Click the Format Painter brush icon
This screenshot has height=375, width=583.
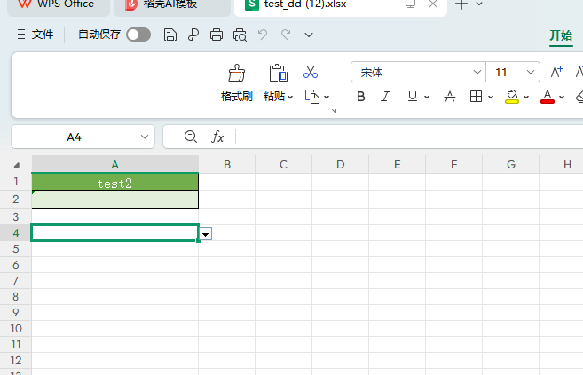tap(236, 74)
